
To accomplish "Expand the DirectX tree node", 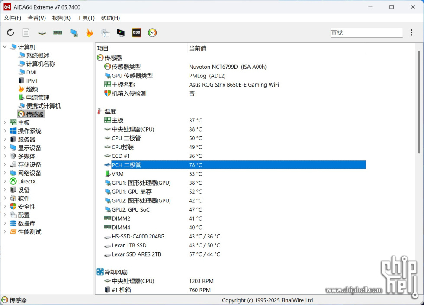I will (x=5, y=181).
